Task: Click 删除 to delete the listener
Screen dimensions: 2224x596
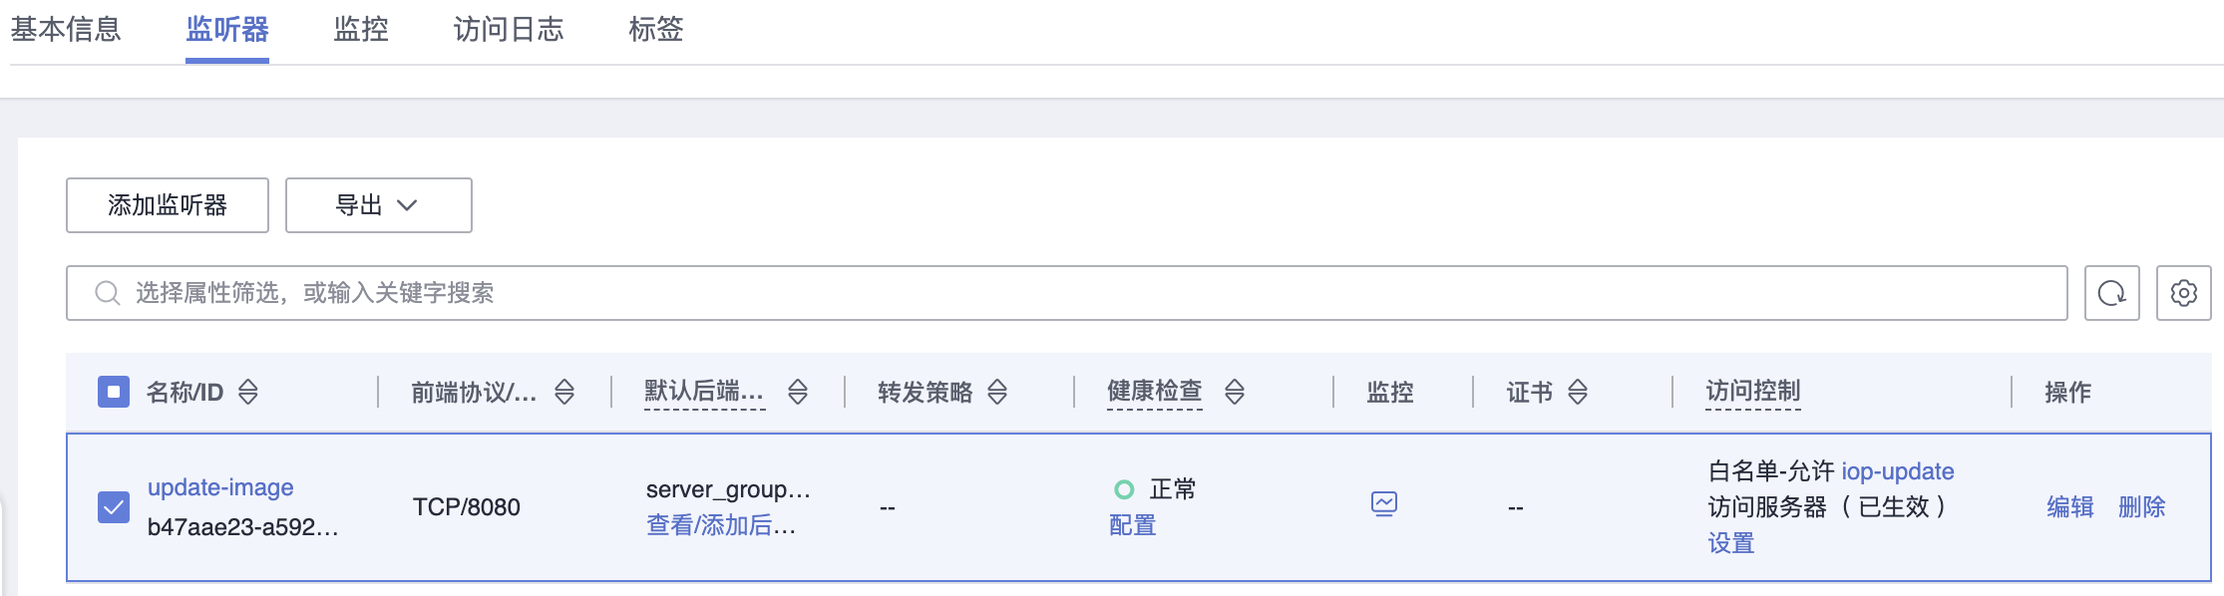Action: pyautogui.click(x=2142, y=507)
